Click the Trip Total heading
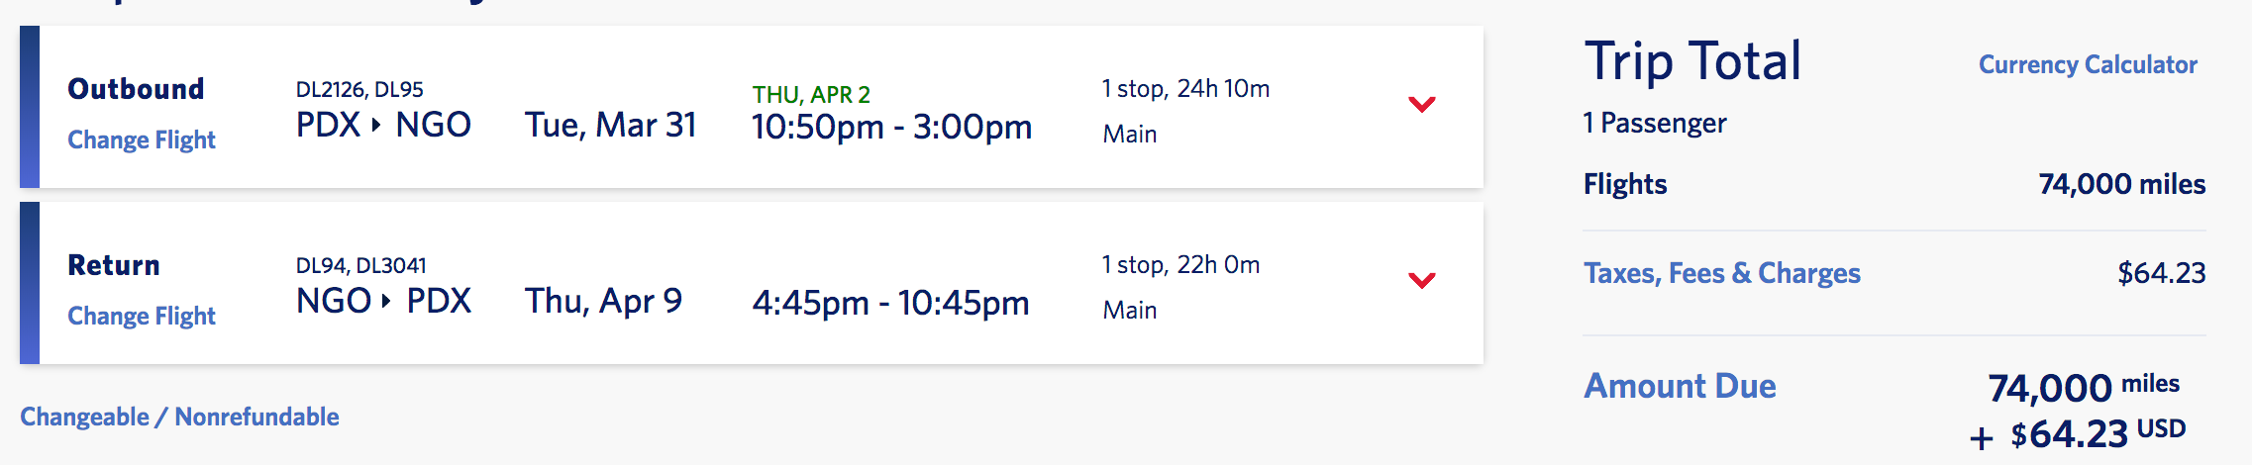 [1692, 61]
